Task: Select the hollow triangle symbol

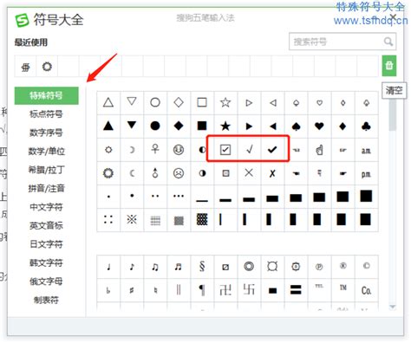Action: (x=108, y=102)
